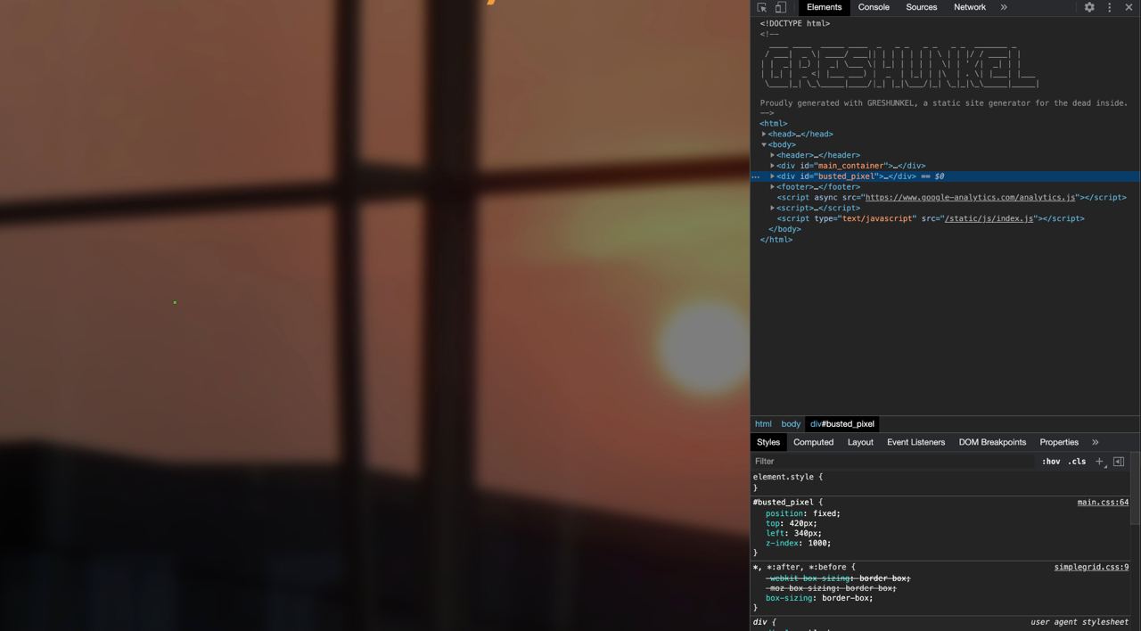
Task: Click the Filter styles input field
Action: (x=891, y=462)
